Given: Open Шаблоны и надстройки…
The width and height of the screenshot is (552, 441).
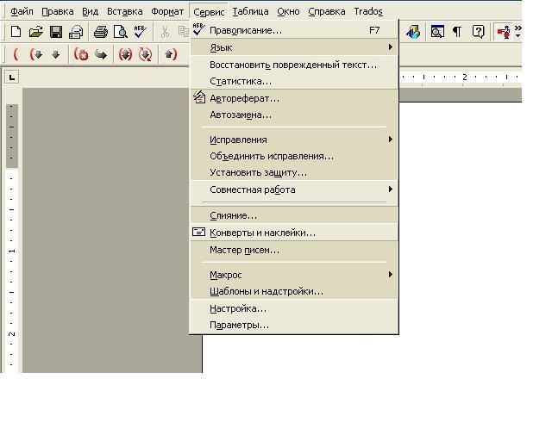Looking at the screenshot, I should click(x=294, y=291).
